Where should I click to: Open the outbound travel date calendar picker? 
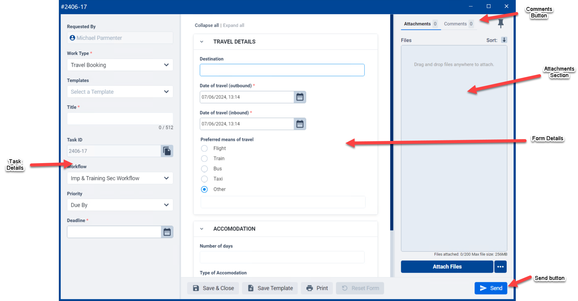click(299, 97)
